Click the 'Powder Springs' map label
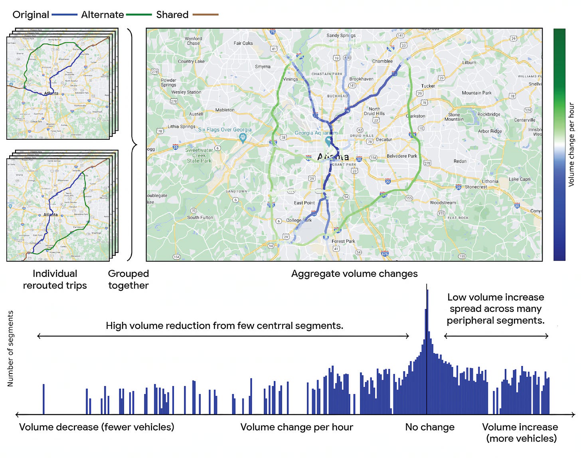581x458 pixels. pyautogui.click(x=168, y=82)
